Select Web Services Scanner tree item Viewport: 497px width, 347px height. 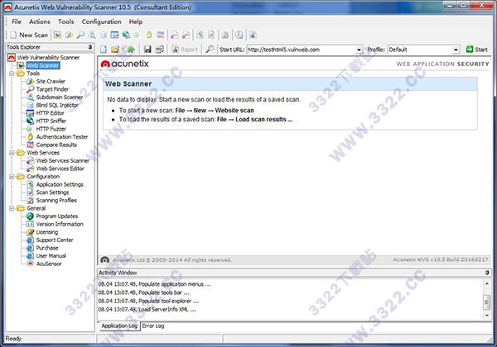click(63, 160)
